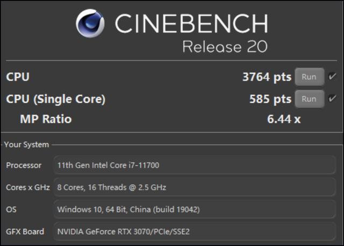This screenshot has height=246, width=344.
Task: Click the Processor field showing i7-11700
Action: coord(196,166)
